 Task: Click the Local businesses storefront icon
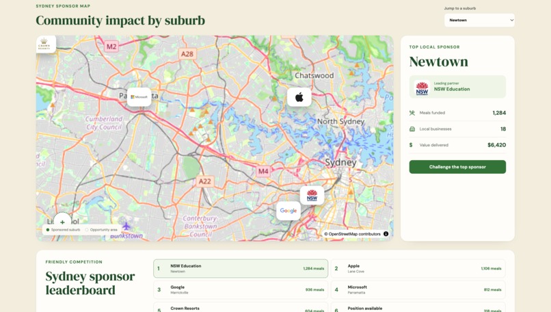coord(412,129)
